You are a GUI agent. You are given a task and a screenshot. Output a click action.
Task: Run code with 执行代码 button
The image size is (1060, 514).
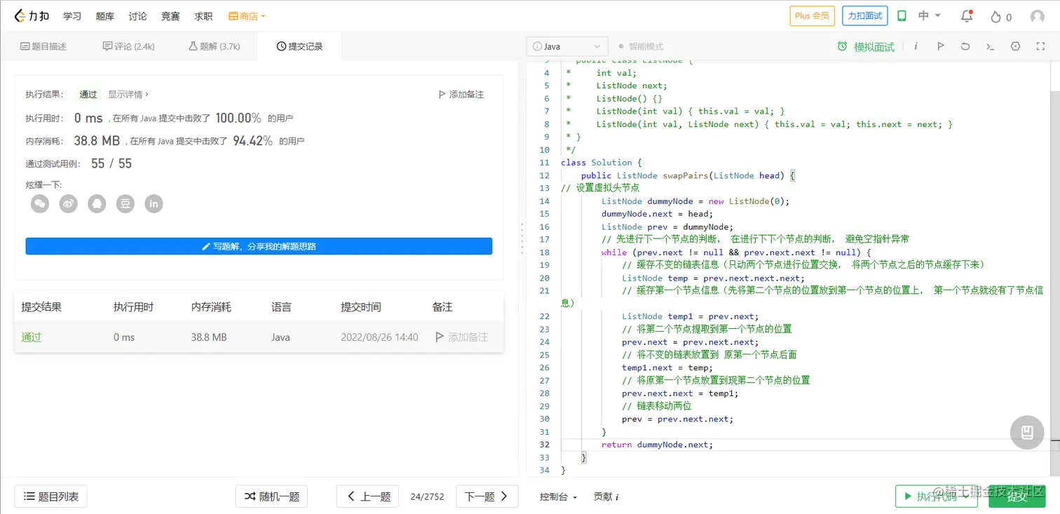coord(936,496)
